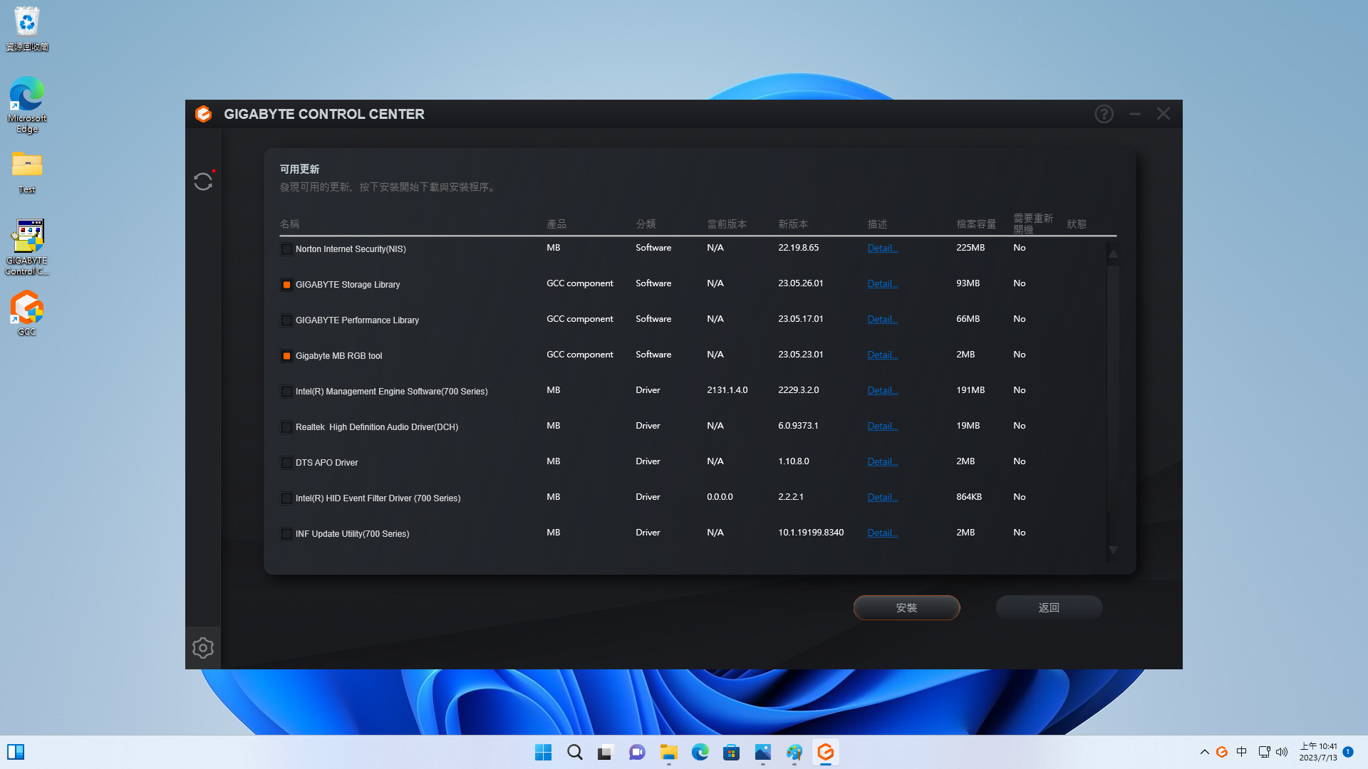Open Detail link for DTS APO Driver
The height and width of the screenshot is (769, 1368).
coord(882,461)
